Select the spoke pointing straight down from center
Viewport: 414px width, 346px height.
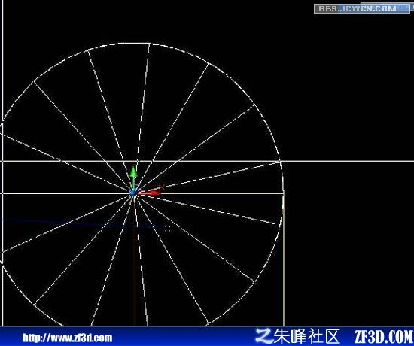point(141,261)
